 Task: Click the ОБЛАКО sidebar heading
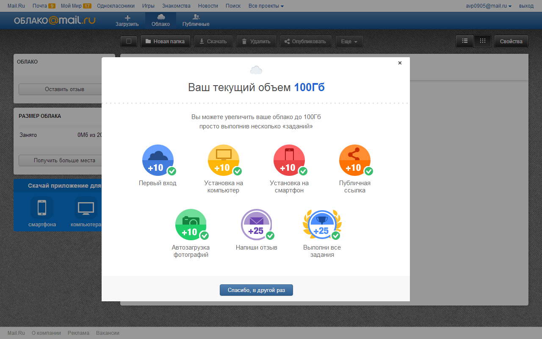pos(27,62)
